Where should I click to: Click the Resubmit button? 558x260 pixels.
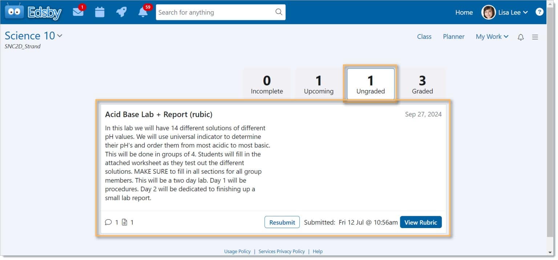[282, 222]
